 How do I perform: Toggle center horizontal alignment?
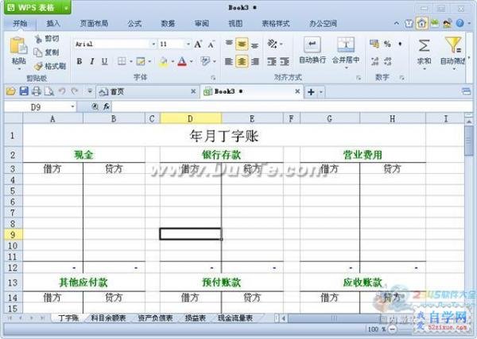pyautogui.click(x=242, y=61)
